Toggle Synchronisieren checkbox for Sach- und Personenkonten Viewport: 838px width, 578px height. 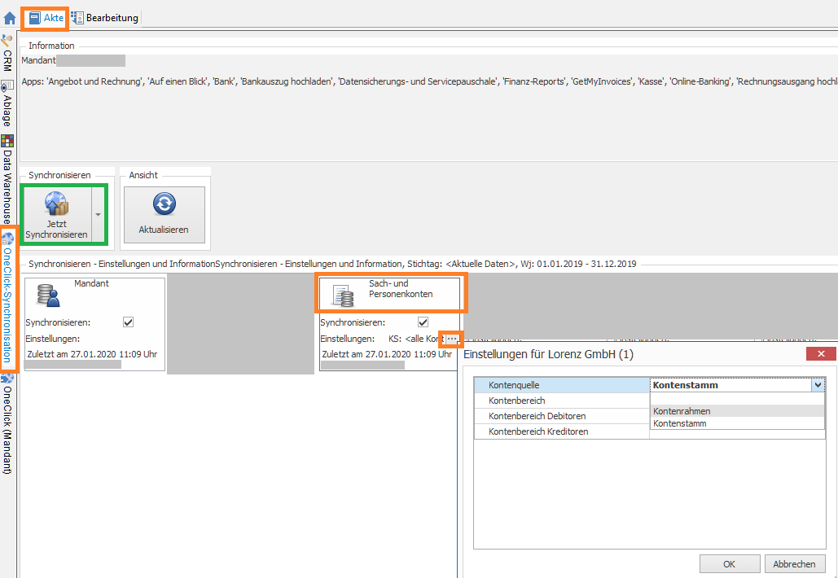click(x=423, y=322)
